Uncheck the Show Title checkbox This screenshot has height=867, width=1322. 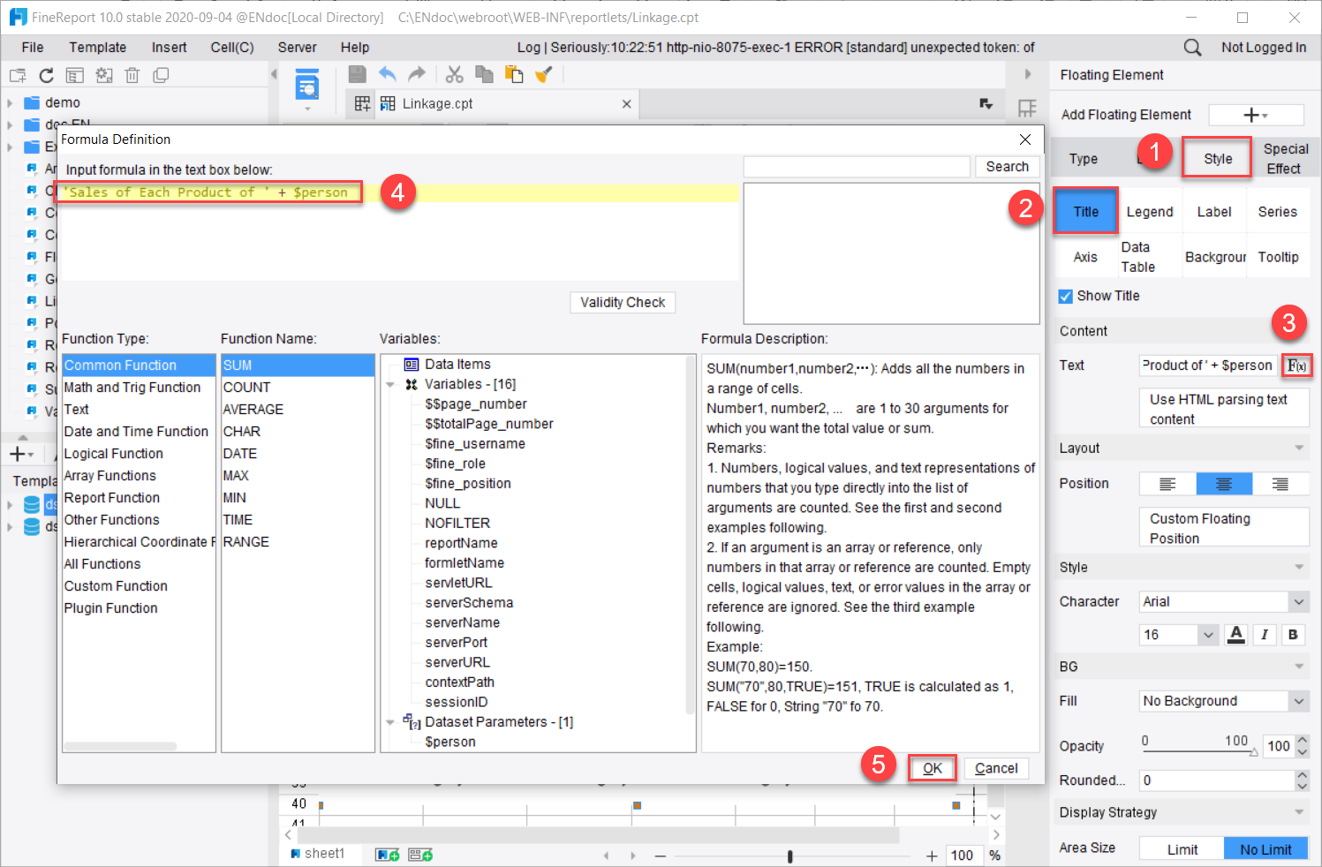(x=1066, y=297)
